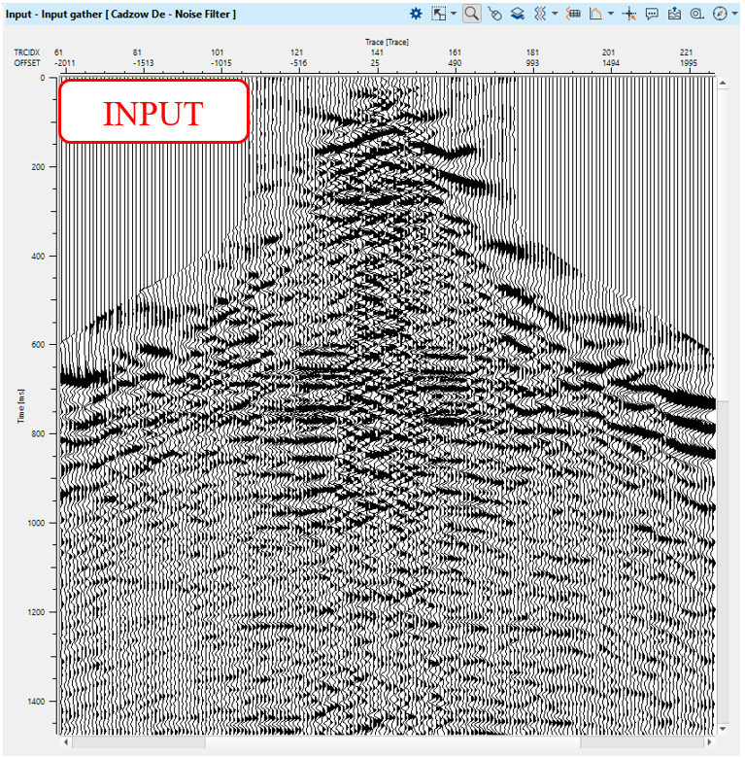Select the tape measure tool

click(x=696, y=14)
